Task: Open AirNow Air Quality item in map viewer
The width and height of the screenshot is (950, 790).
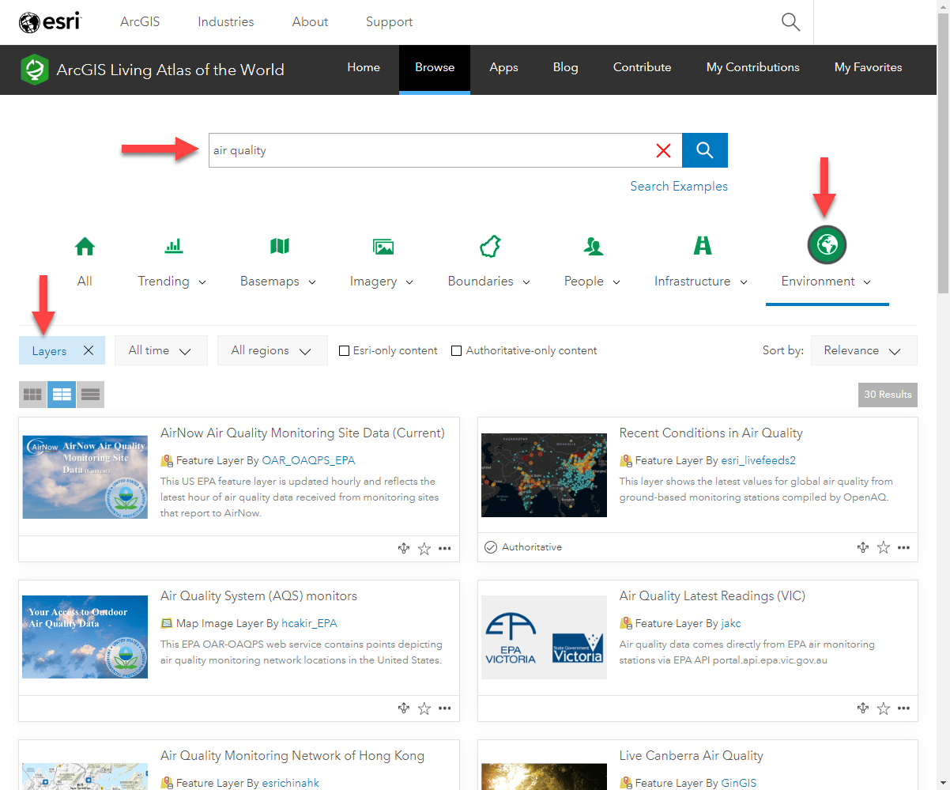Action: [x=404, y=548]
